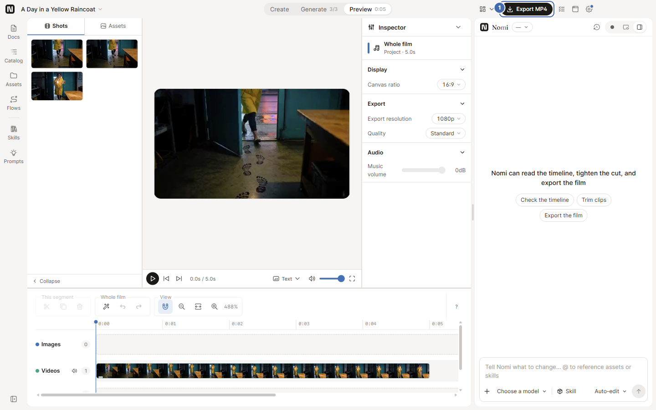Open the Auto-edit mode dropdown
This screenshot has width=656, height=410.
coord(610,391)
